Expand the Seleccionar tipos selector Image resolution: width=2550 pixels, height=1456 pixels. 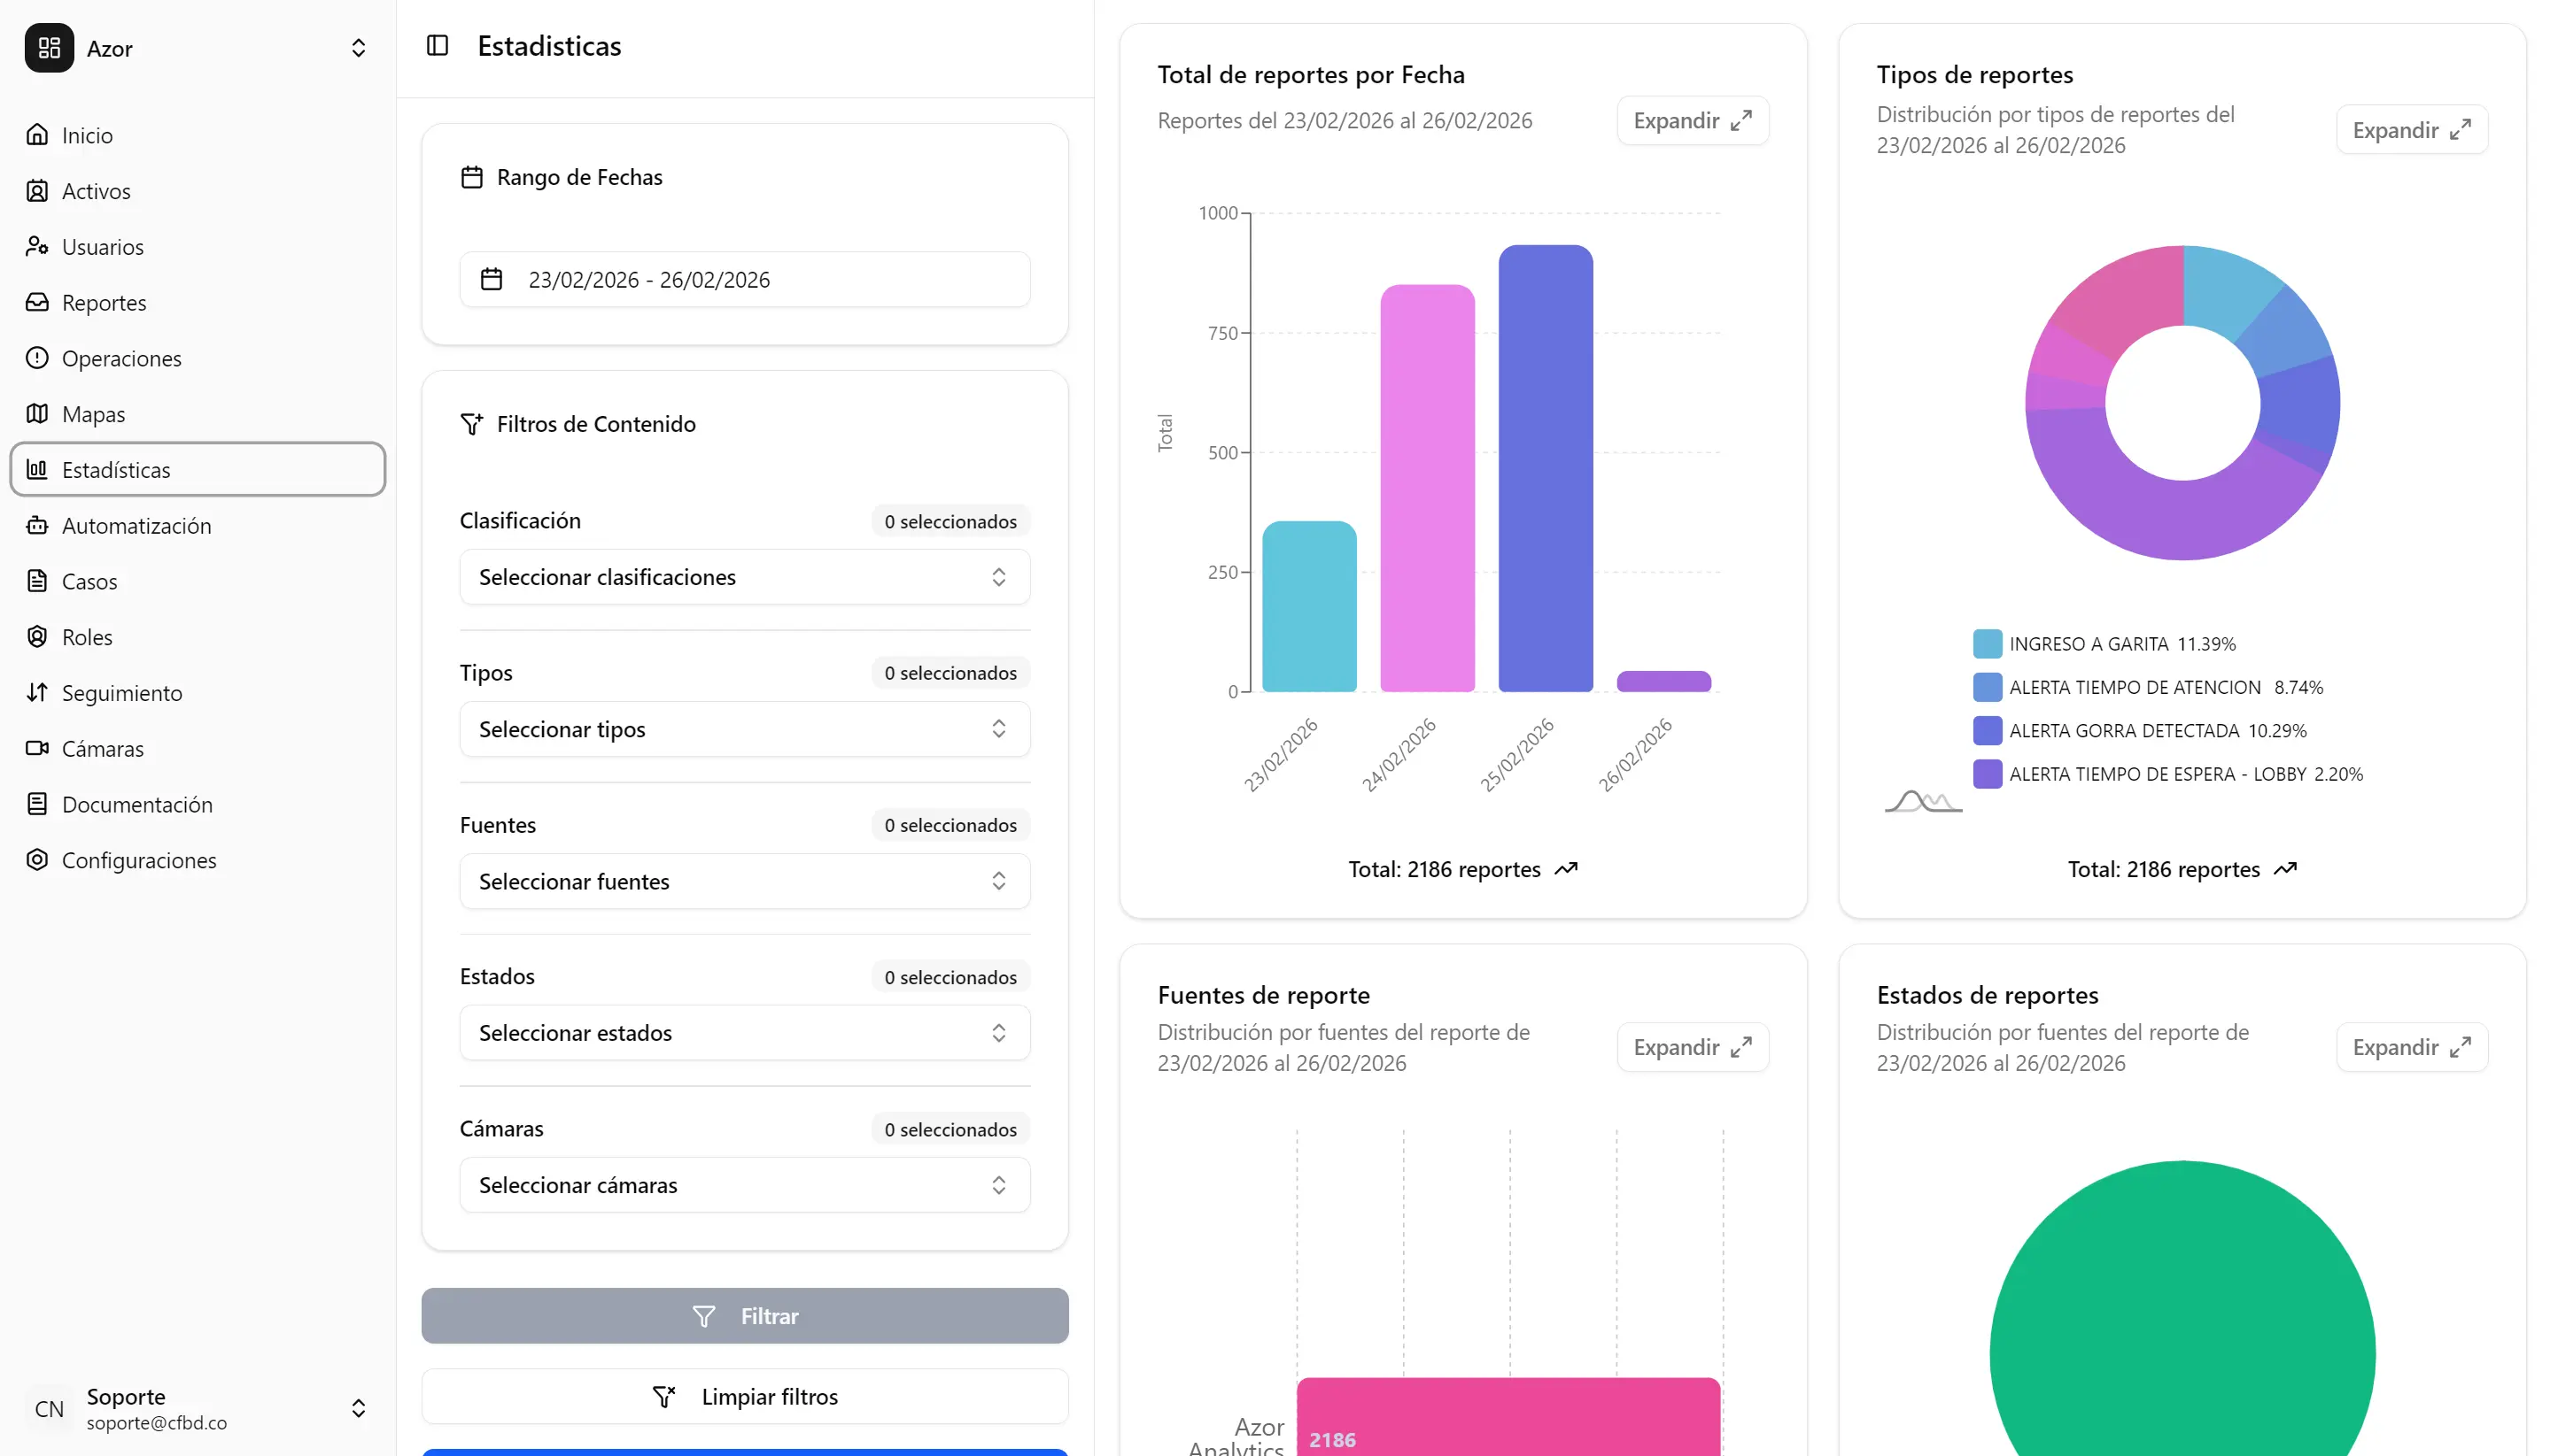(x=744, y=729)
